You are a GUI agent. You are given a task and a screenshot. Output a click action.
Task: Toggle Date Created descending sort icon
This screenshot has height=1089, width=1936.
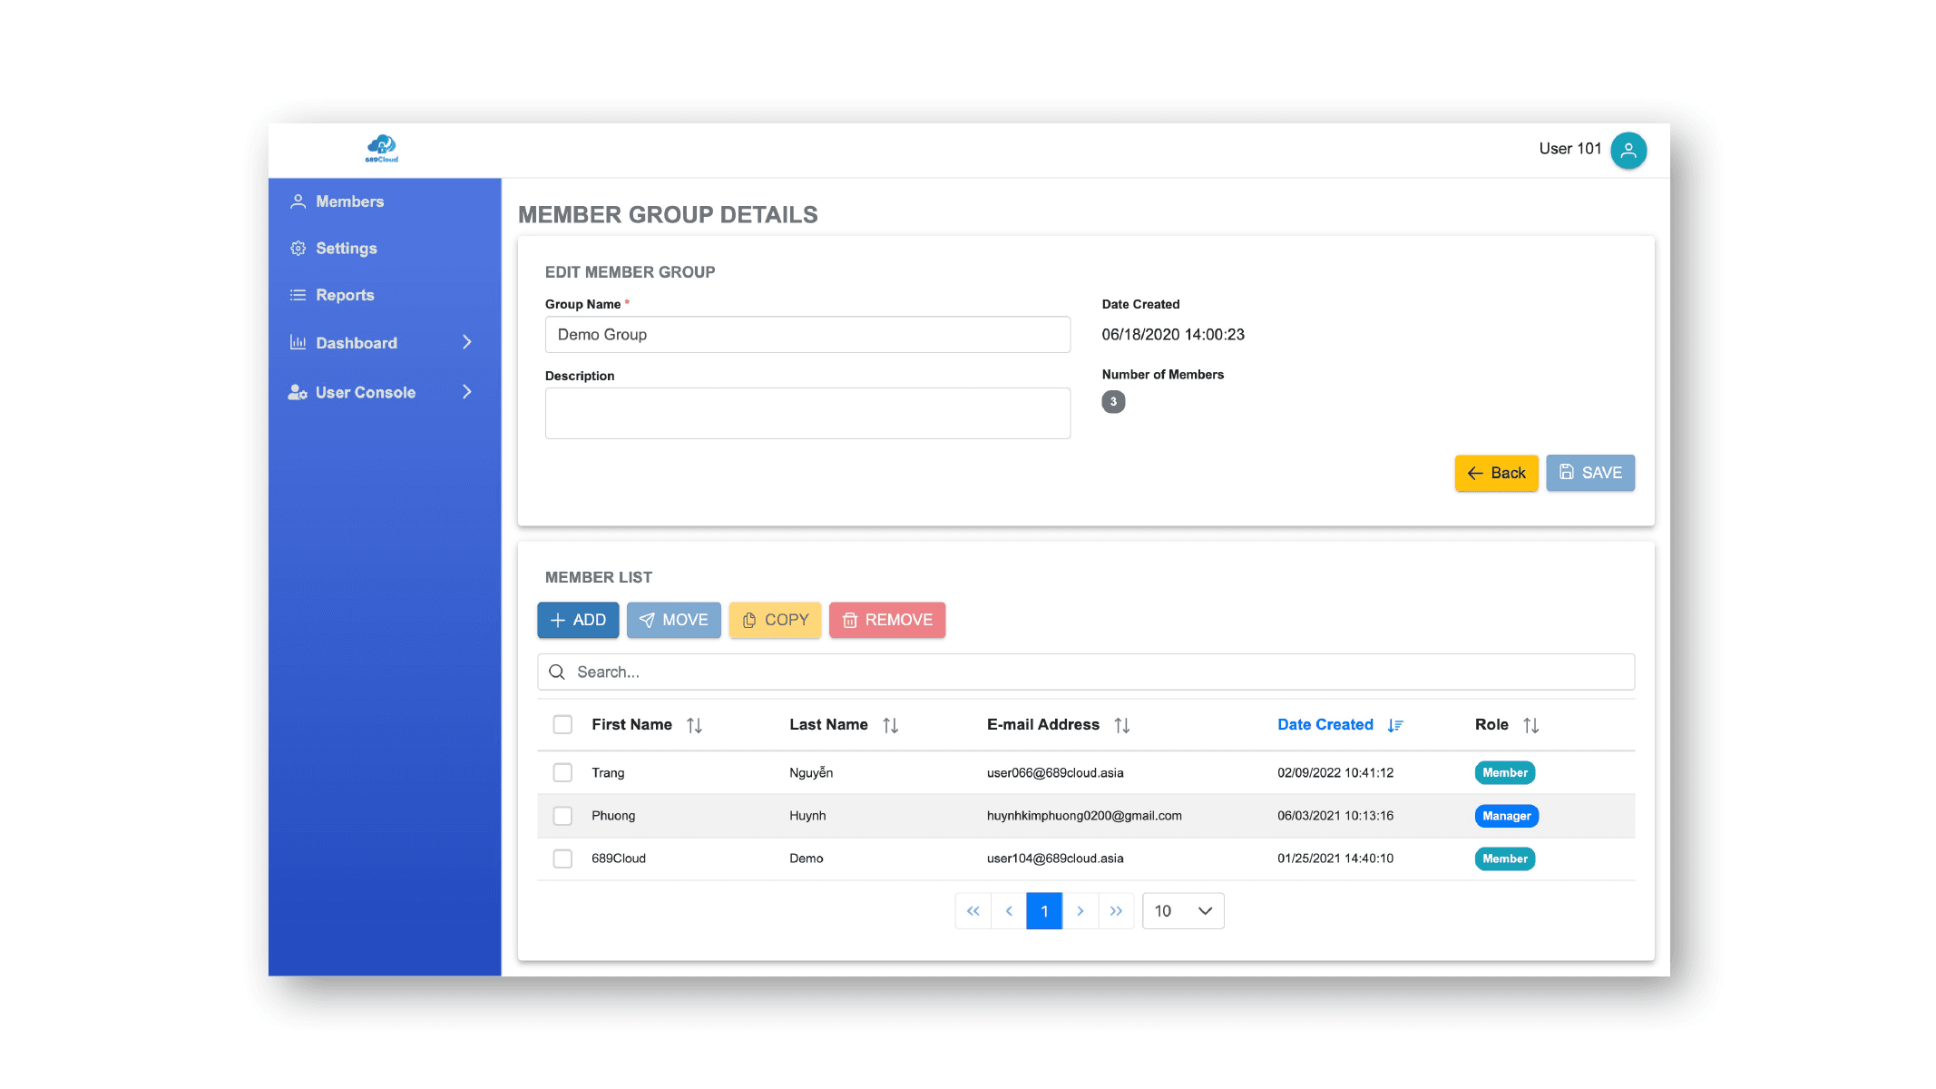tap(1395, 725)
